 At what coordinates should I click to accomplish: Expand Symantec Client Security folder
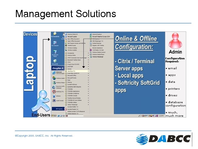tap(77, 87)
